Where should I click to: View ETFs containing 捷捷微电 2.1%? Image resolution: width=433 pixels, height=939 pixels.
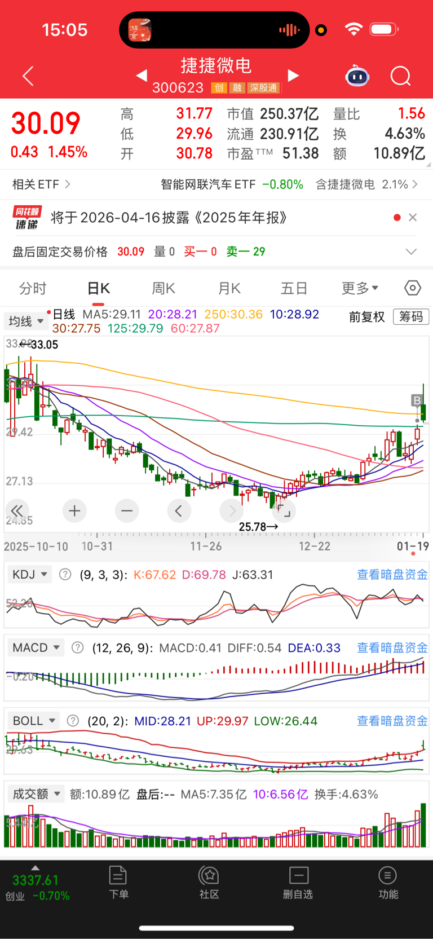(366, 184)
